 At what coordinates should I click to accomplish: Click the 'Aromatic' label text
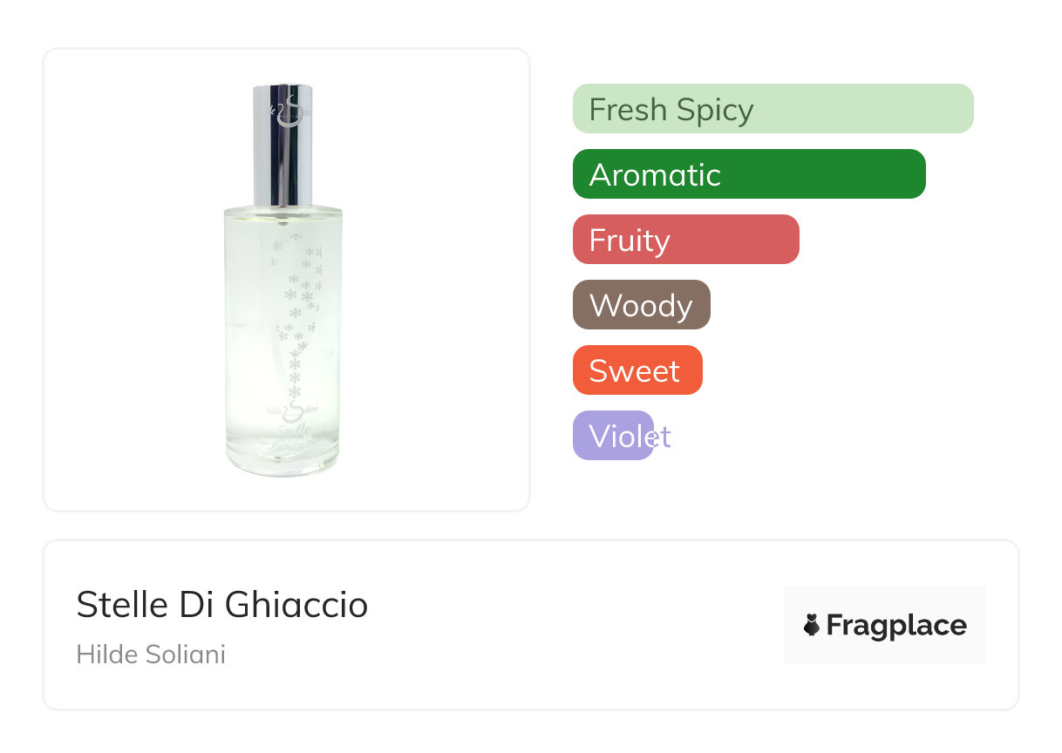(x=654, y=175)
